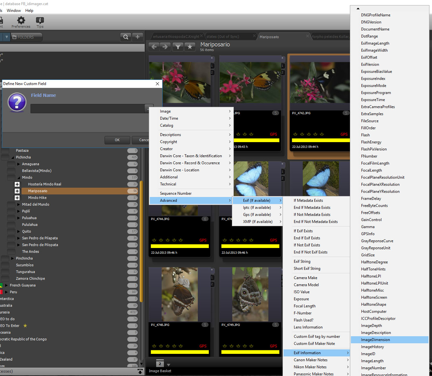Expand the Puluahua tree node
432x376 pixels.
click(x=19, y=218)
